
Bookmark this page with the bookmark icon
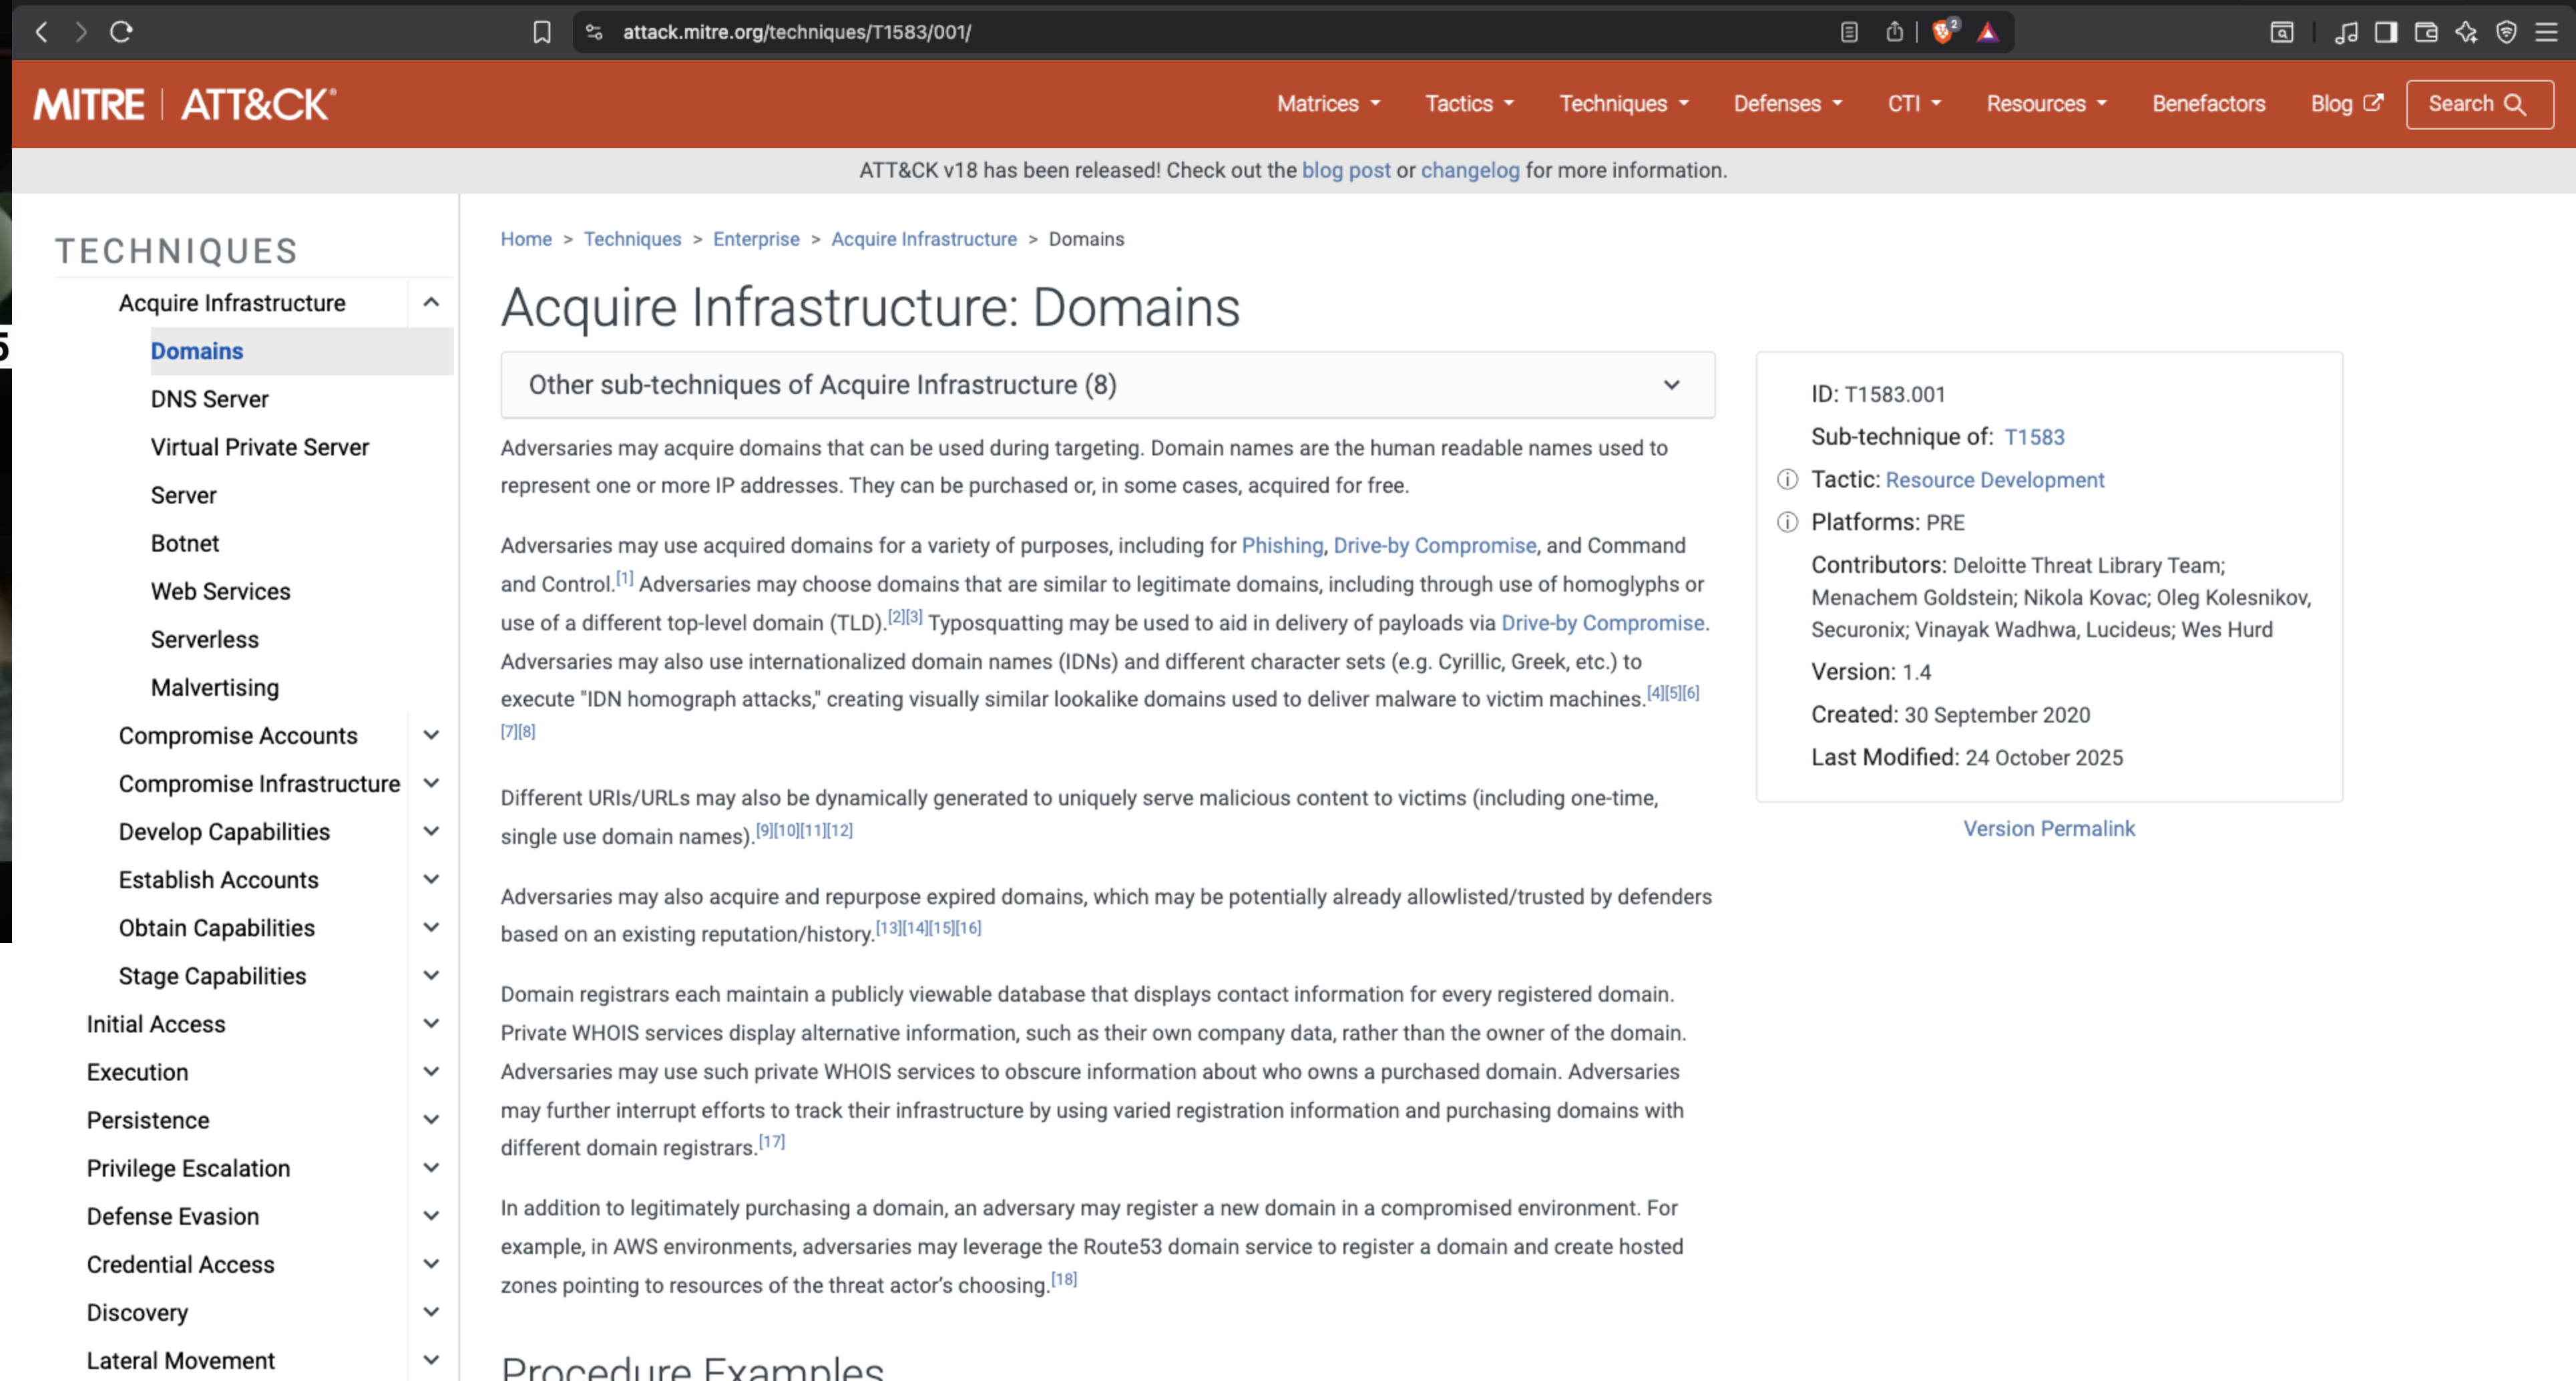pyautogui.click(x=541, y=32)
